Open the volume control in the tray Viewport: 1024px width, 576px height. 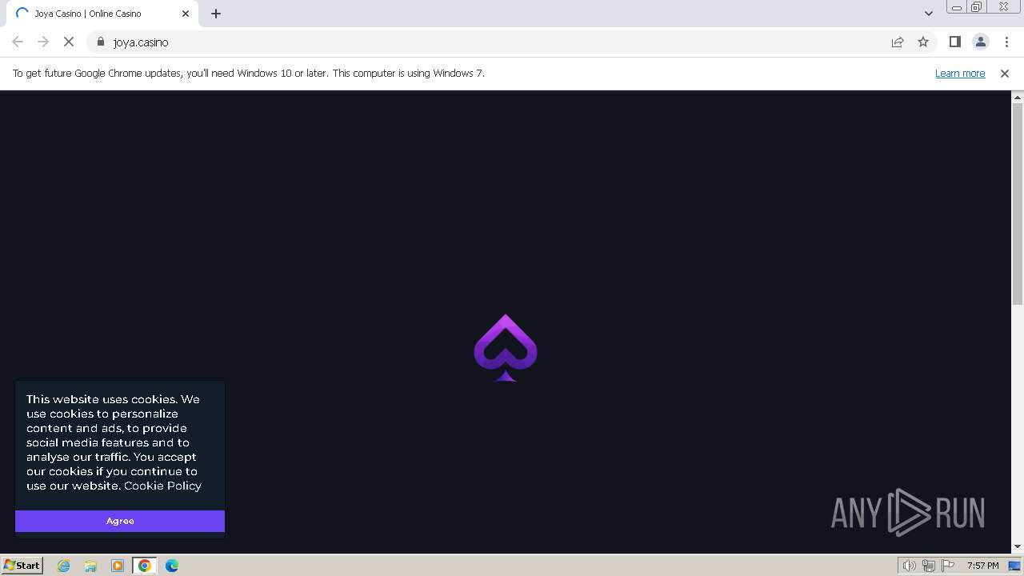tap(909, 566)
